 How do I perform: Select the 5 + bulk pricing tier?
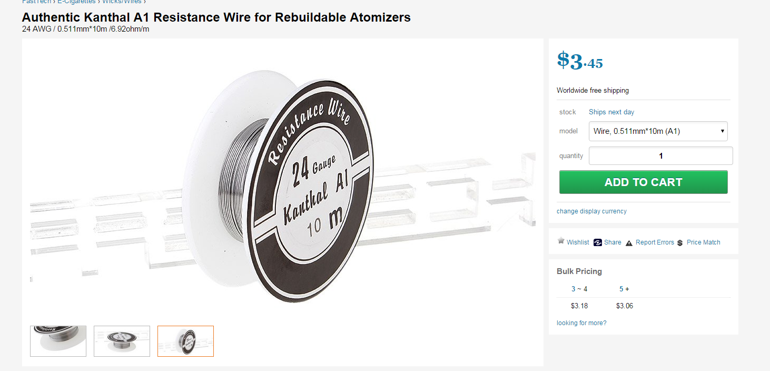624,289
